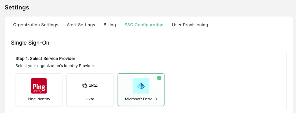Viewport: 296px width, 113px height.
Task: Click the green selected checkmark badge
Action: pos(159,78)
